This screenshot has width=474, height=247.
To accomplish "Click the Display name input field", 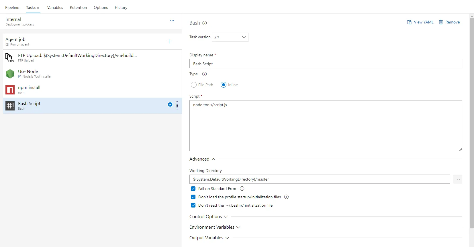I will [326, 64].
